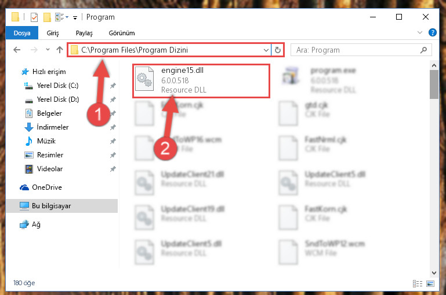Open OneDrive in navigation pane
The height and width of the screenshot is (295, 446).
46,187
